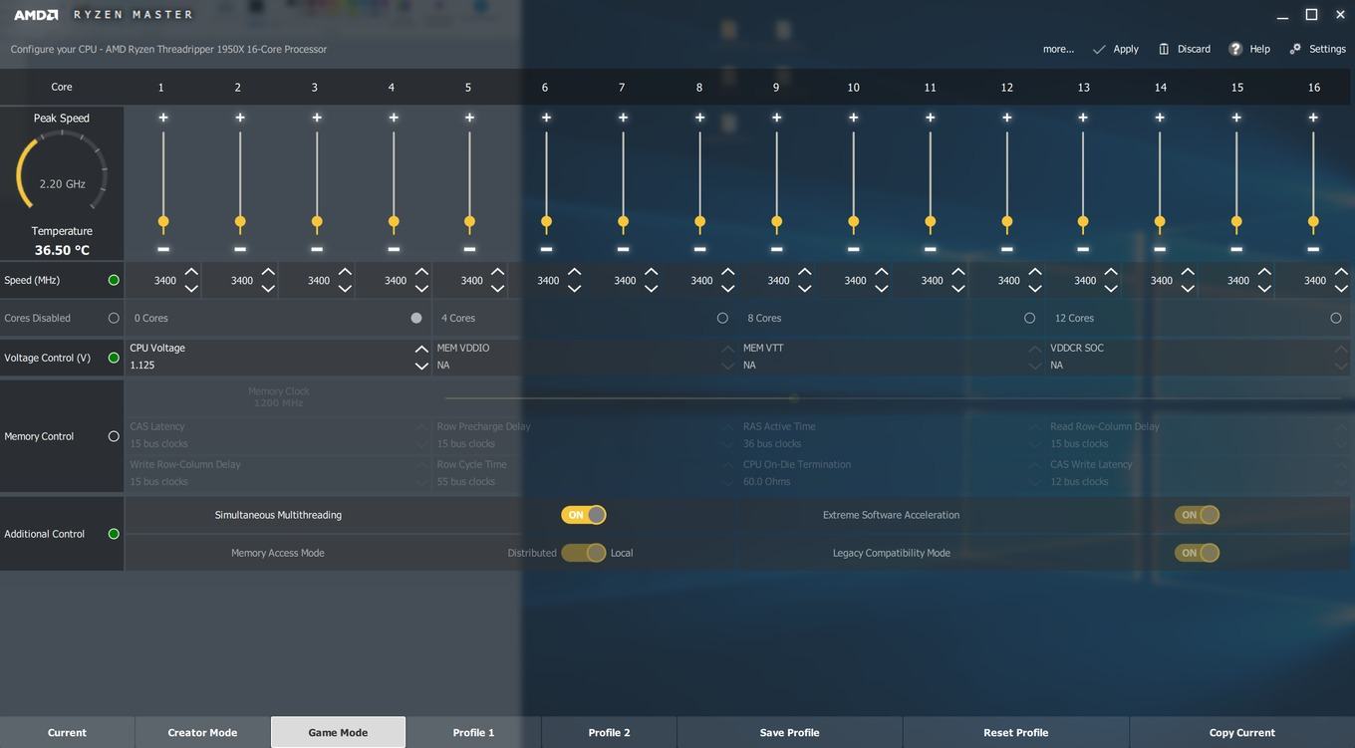Select the 4 Cores disabled radio option
The width and height of the screenshot is (1355, 748).
pos(722,318)
